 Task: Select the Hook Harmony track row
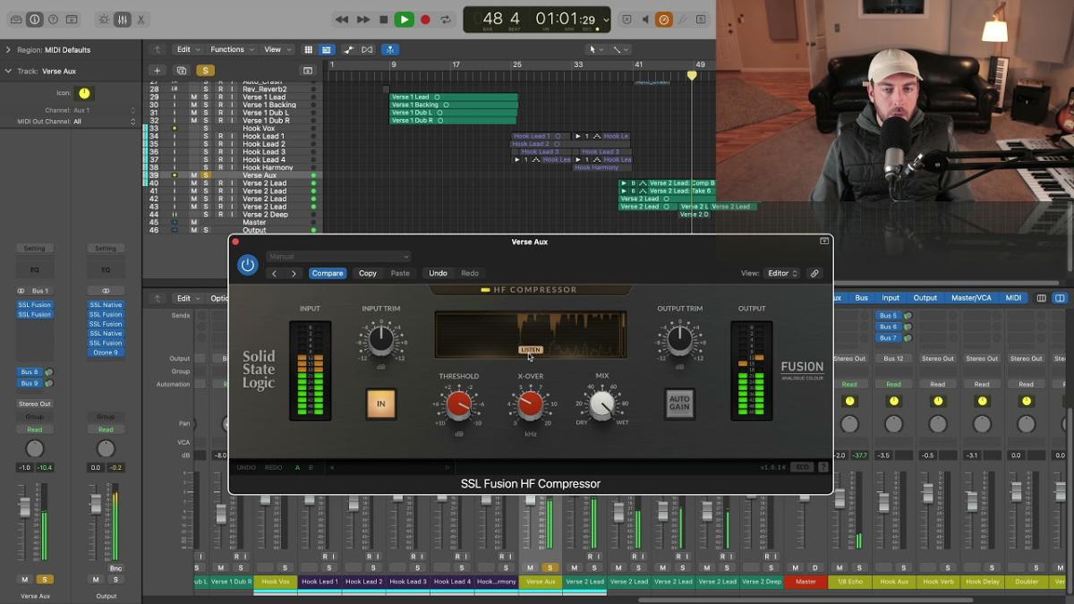[233, 167]
